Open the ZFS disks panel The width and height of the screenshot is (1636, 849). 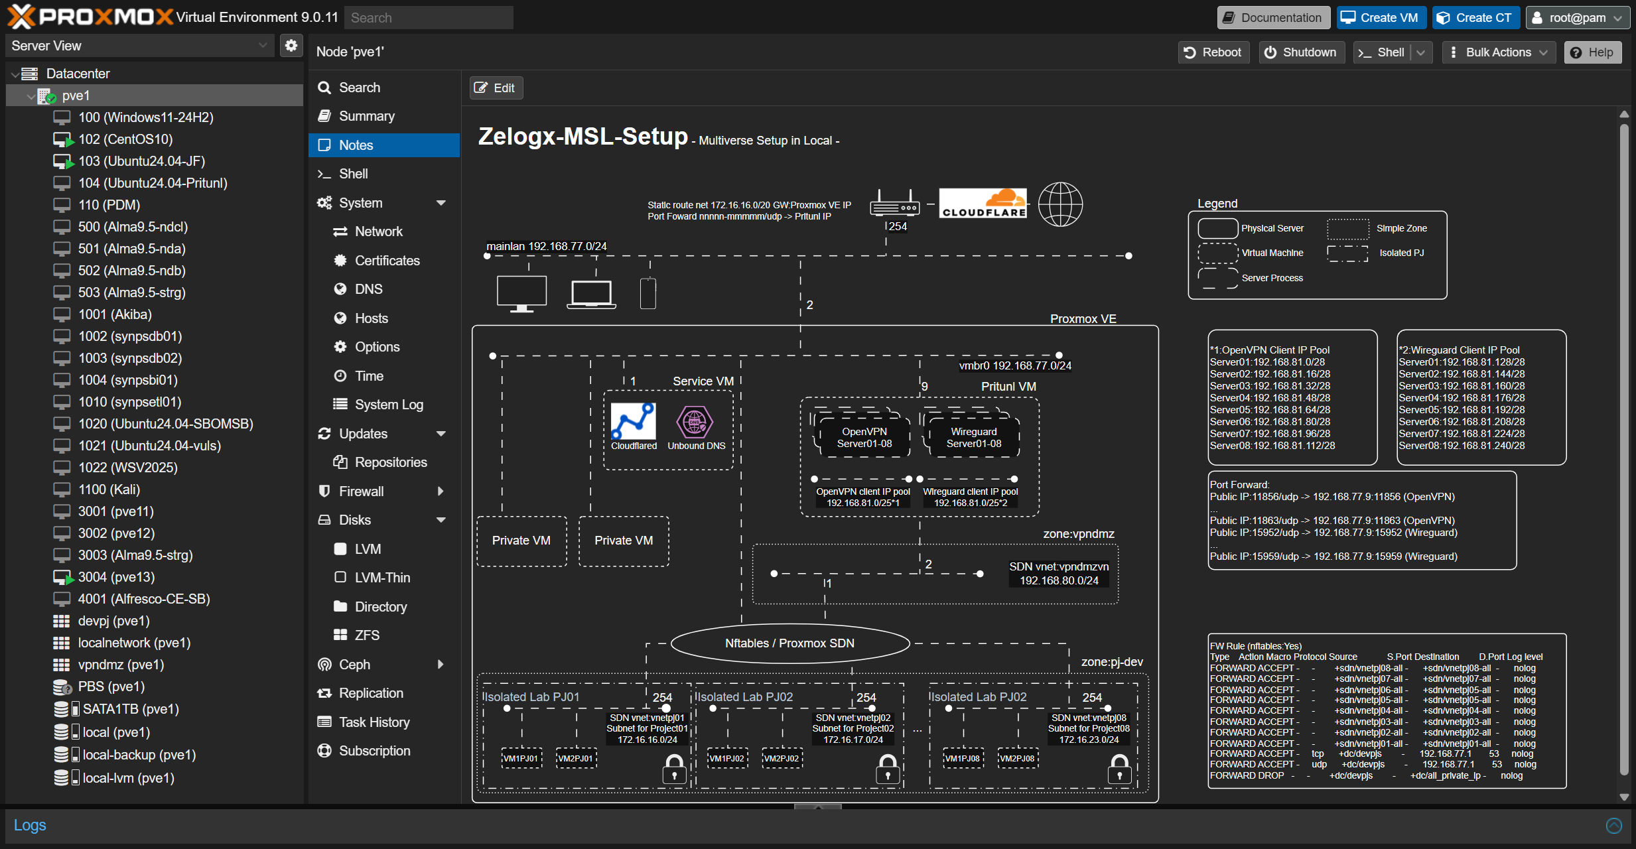point(366,635)
